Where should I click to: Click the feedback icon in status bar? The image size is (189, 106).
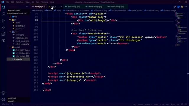[x=182, y=104]
